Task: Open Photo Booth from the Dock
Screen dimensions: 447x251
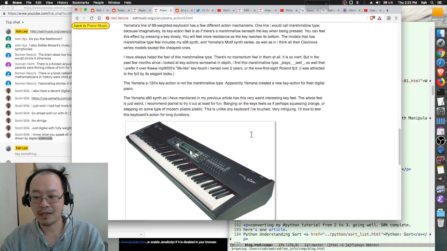Action: point(441,160)
